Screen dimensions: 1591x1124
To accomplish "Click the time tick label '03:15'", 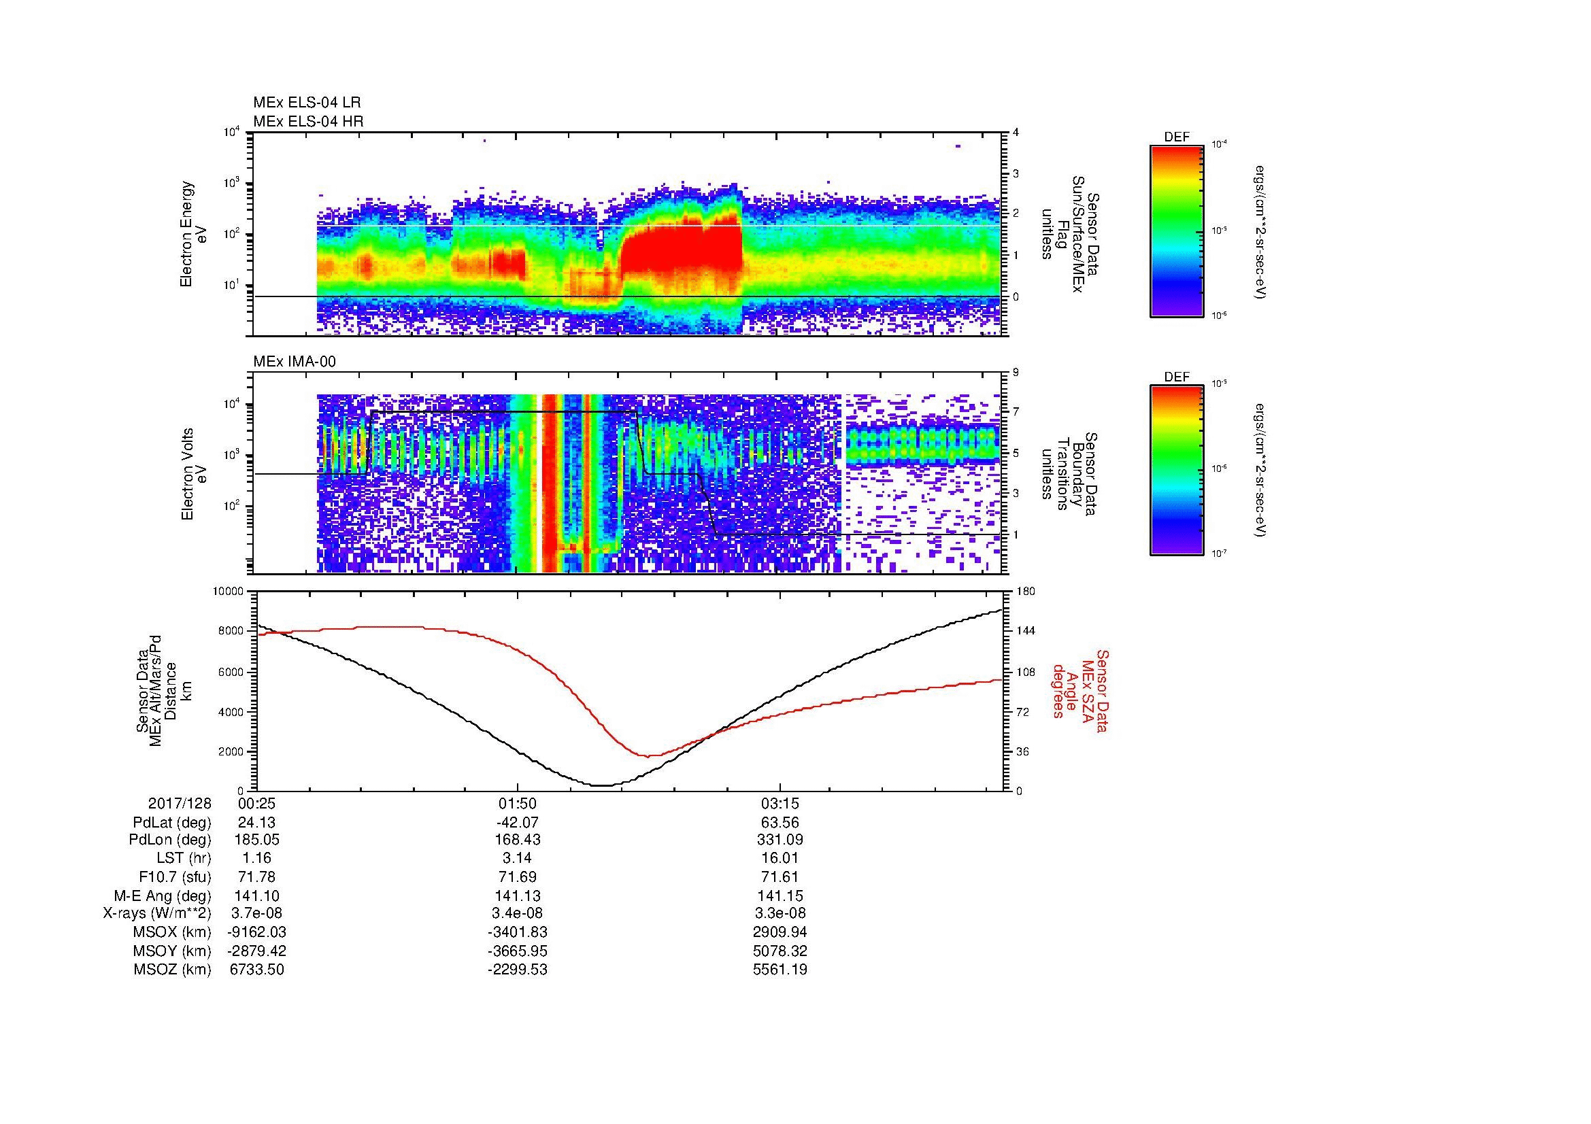I will point(780,804).
